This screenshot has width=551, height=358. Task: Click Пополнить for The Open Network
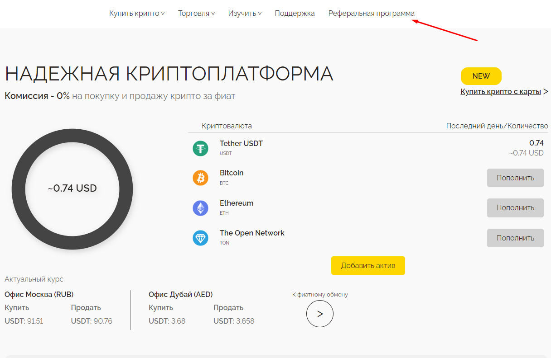click(x=515, y=238)
